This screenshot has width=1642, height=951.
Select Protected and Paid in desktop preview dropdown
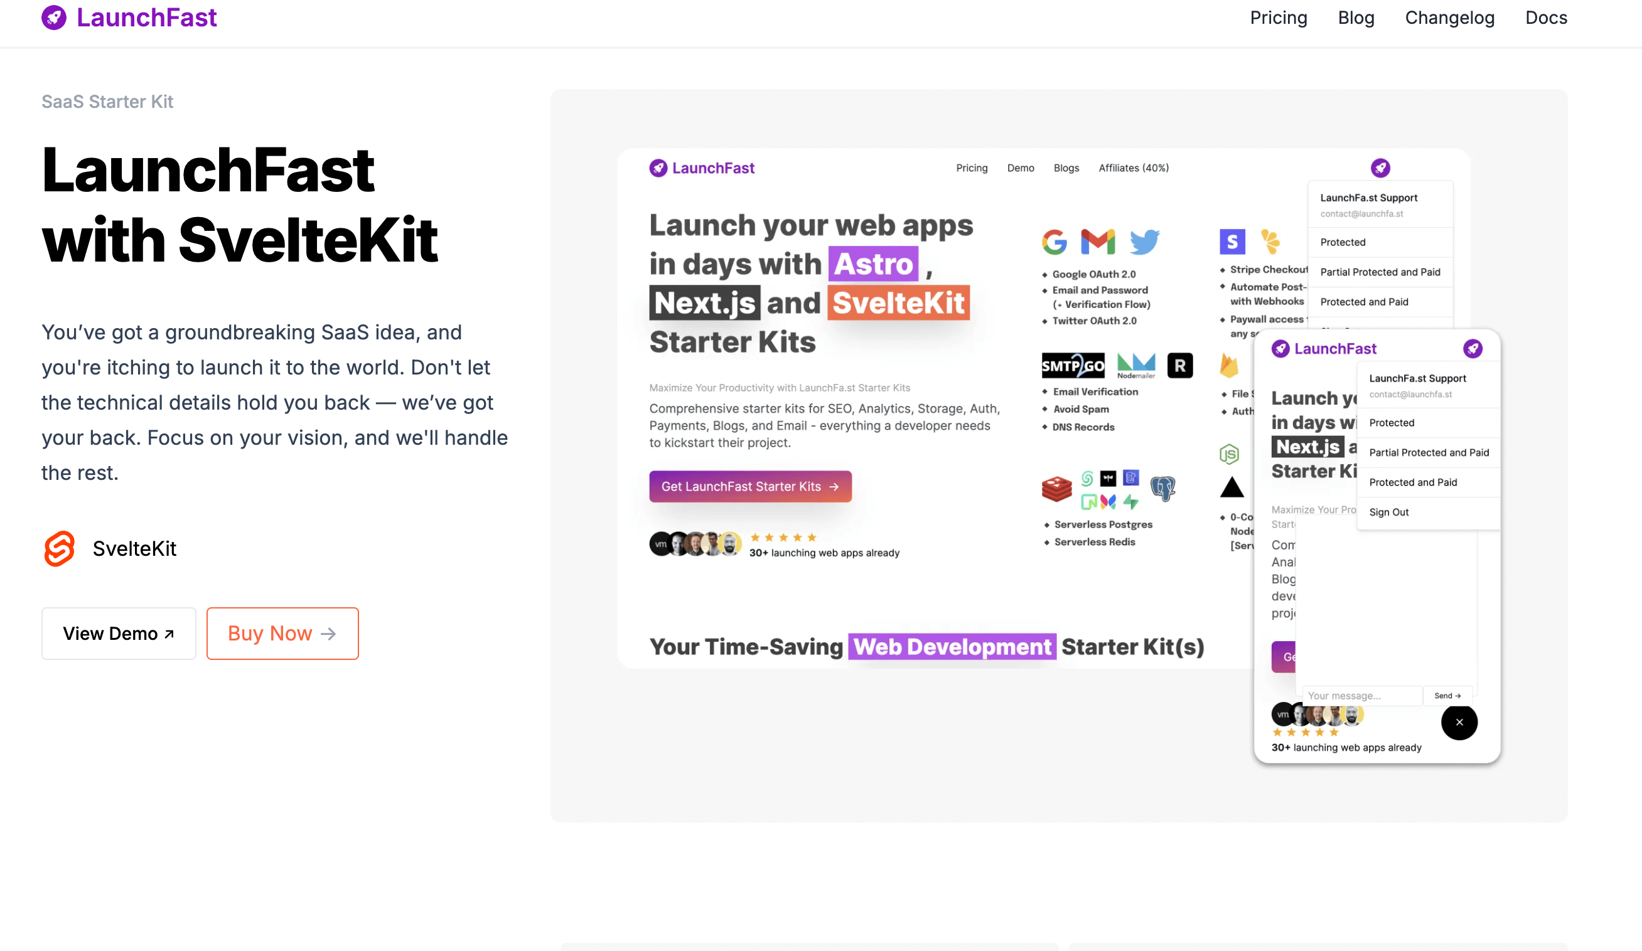(1380, 302)
